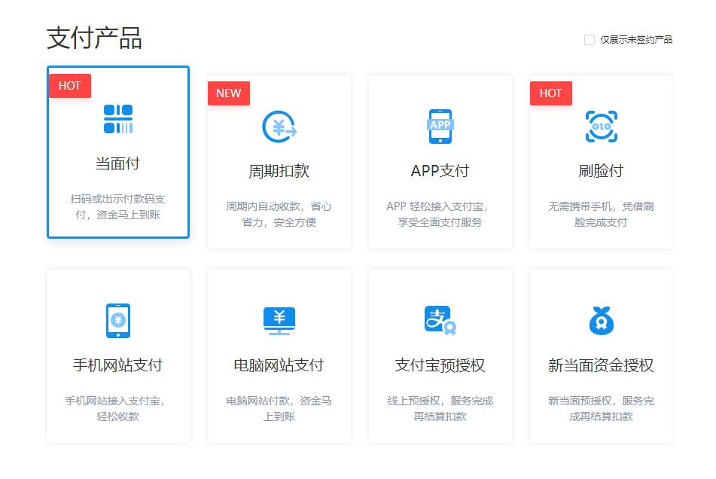This screenshot has height=479, width=716.
Task: Click the HOT badge on 当面付 card
Action: (x=70, y=85)
